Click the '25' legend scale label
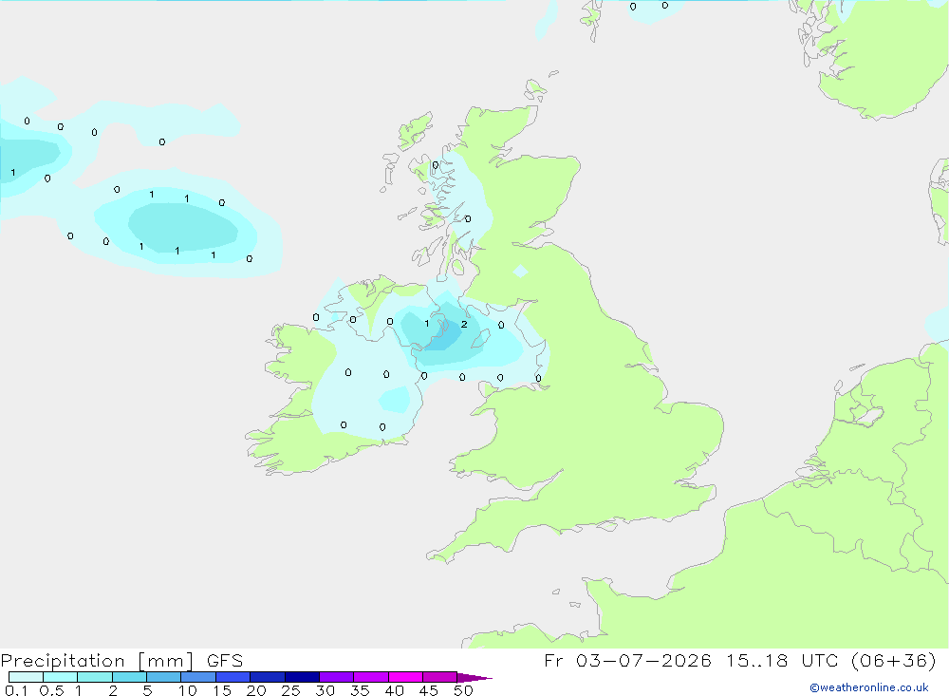Image resolution: width=949 pixels, height=696 pixels. tap(290, 690)
